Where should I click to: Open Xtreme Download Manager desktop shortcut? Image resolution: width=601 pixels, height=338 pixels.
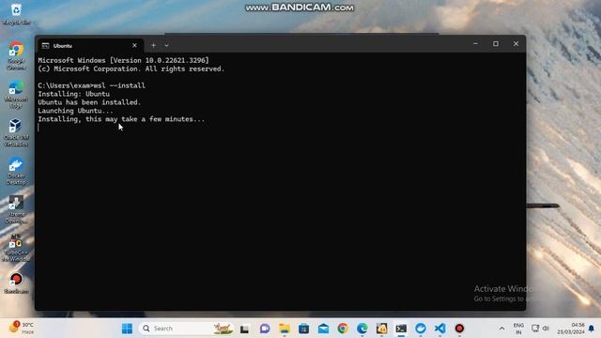pos(16,209)
